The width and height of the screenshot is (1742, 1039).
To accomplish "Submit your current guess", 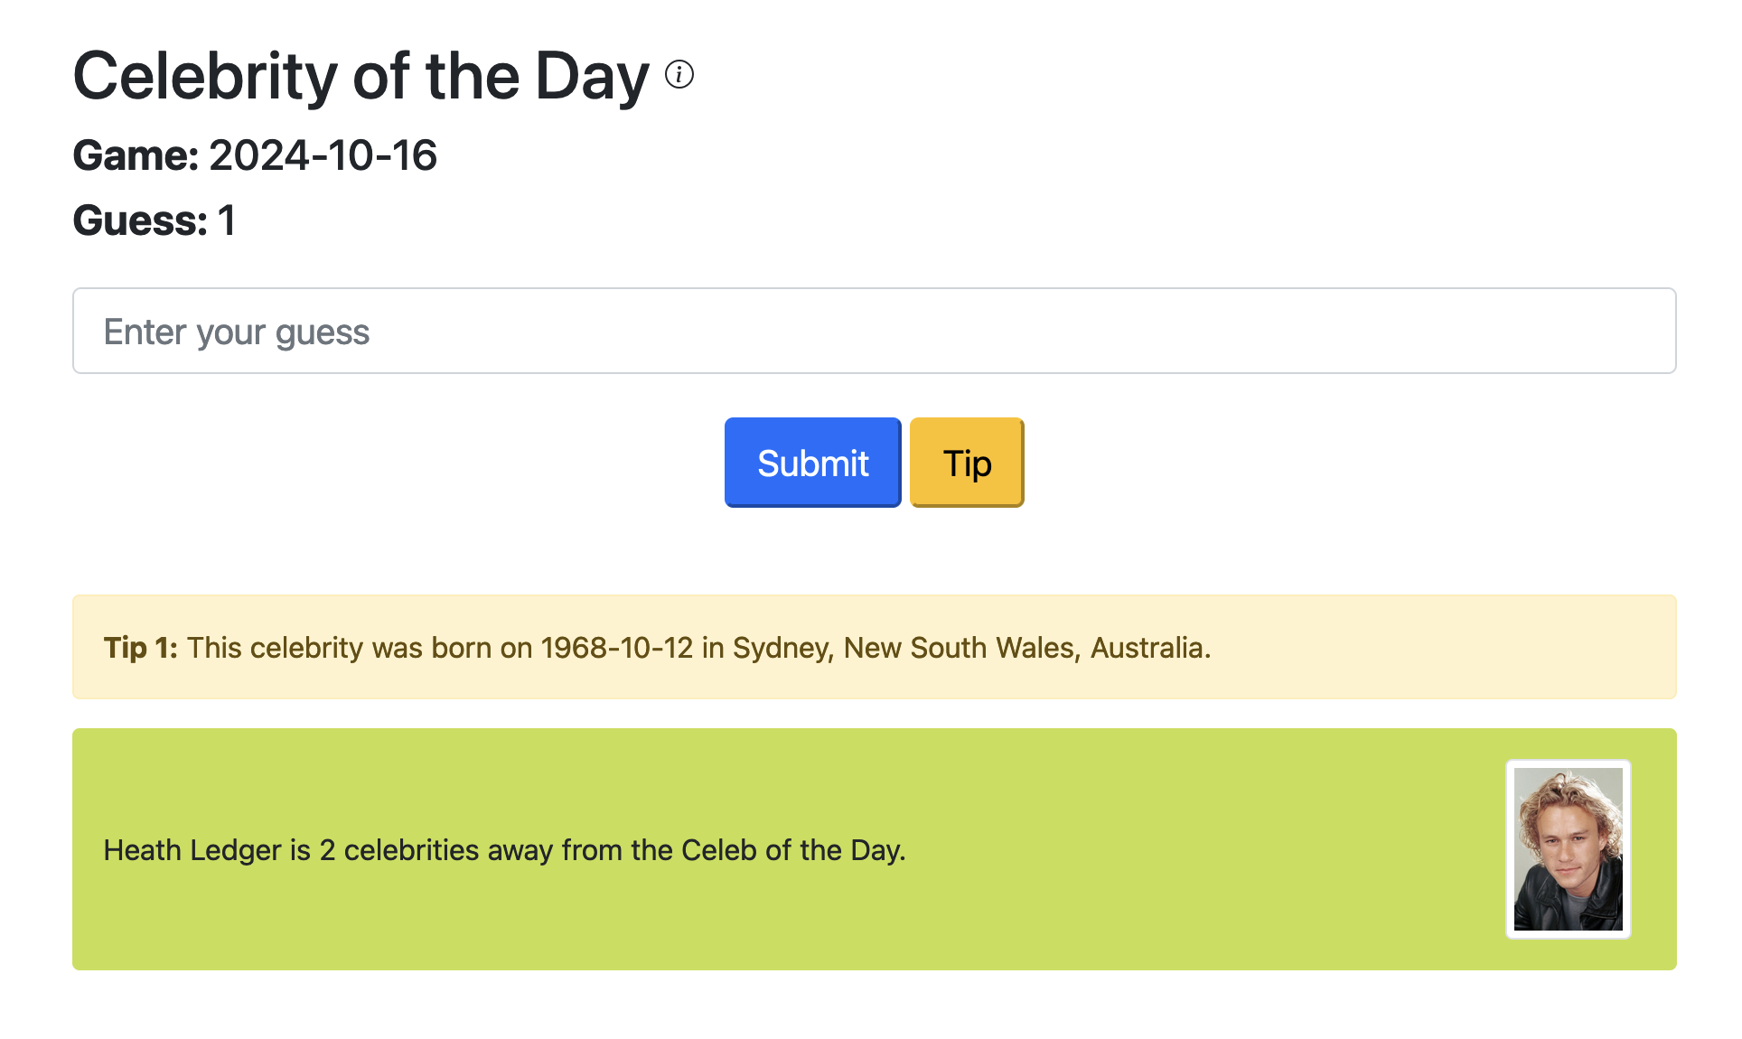I will [811, 462].
